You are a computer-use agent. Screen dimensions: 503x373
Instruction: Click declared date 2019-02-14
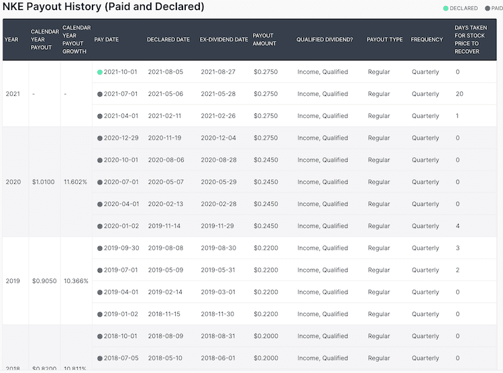click(165, 292)
